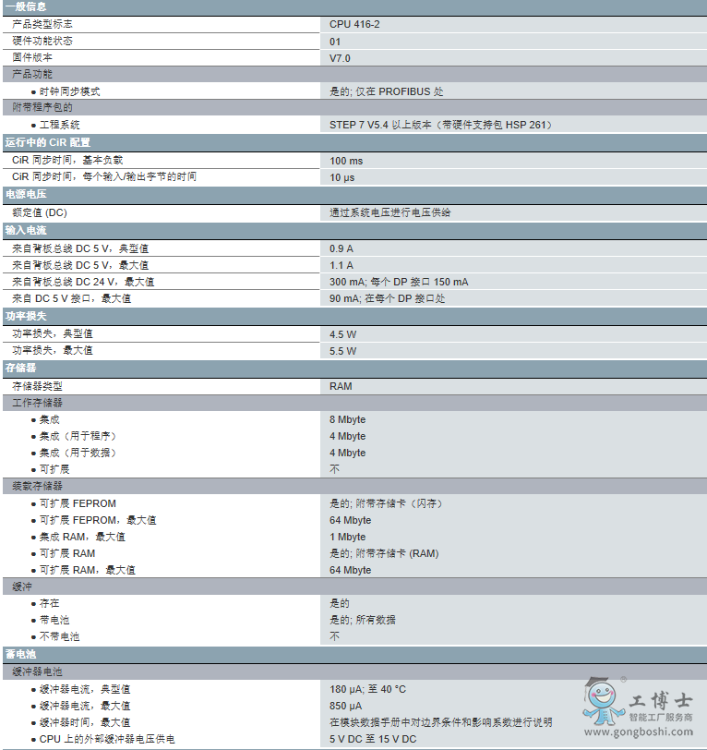This screenshot has width=707, height=750.
Task: Click the 装载存储器 subsection row
Action: coord(38,485)
